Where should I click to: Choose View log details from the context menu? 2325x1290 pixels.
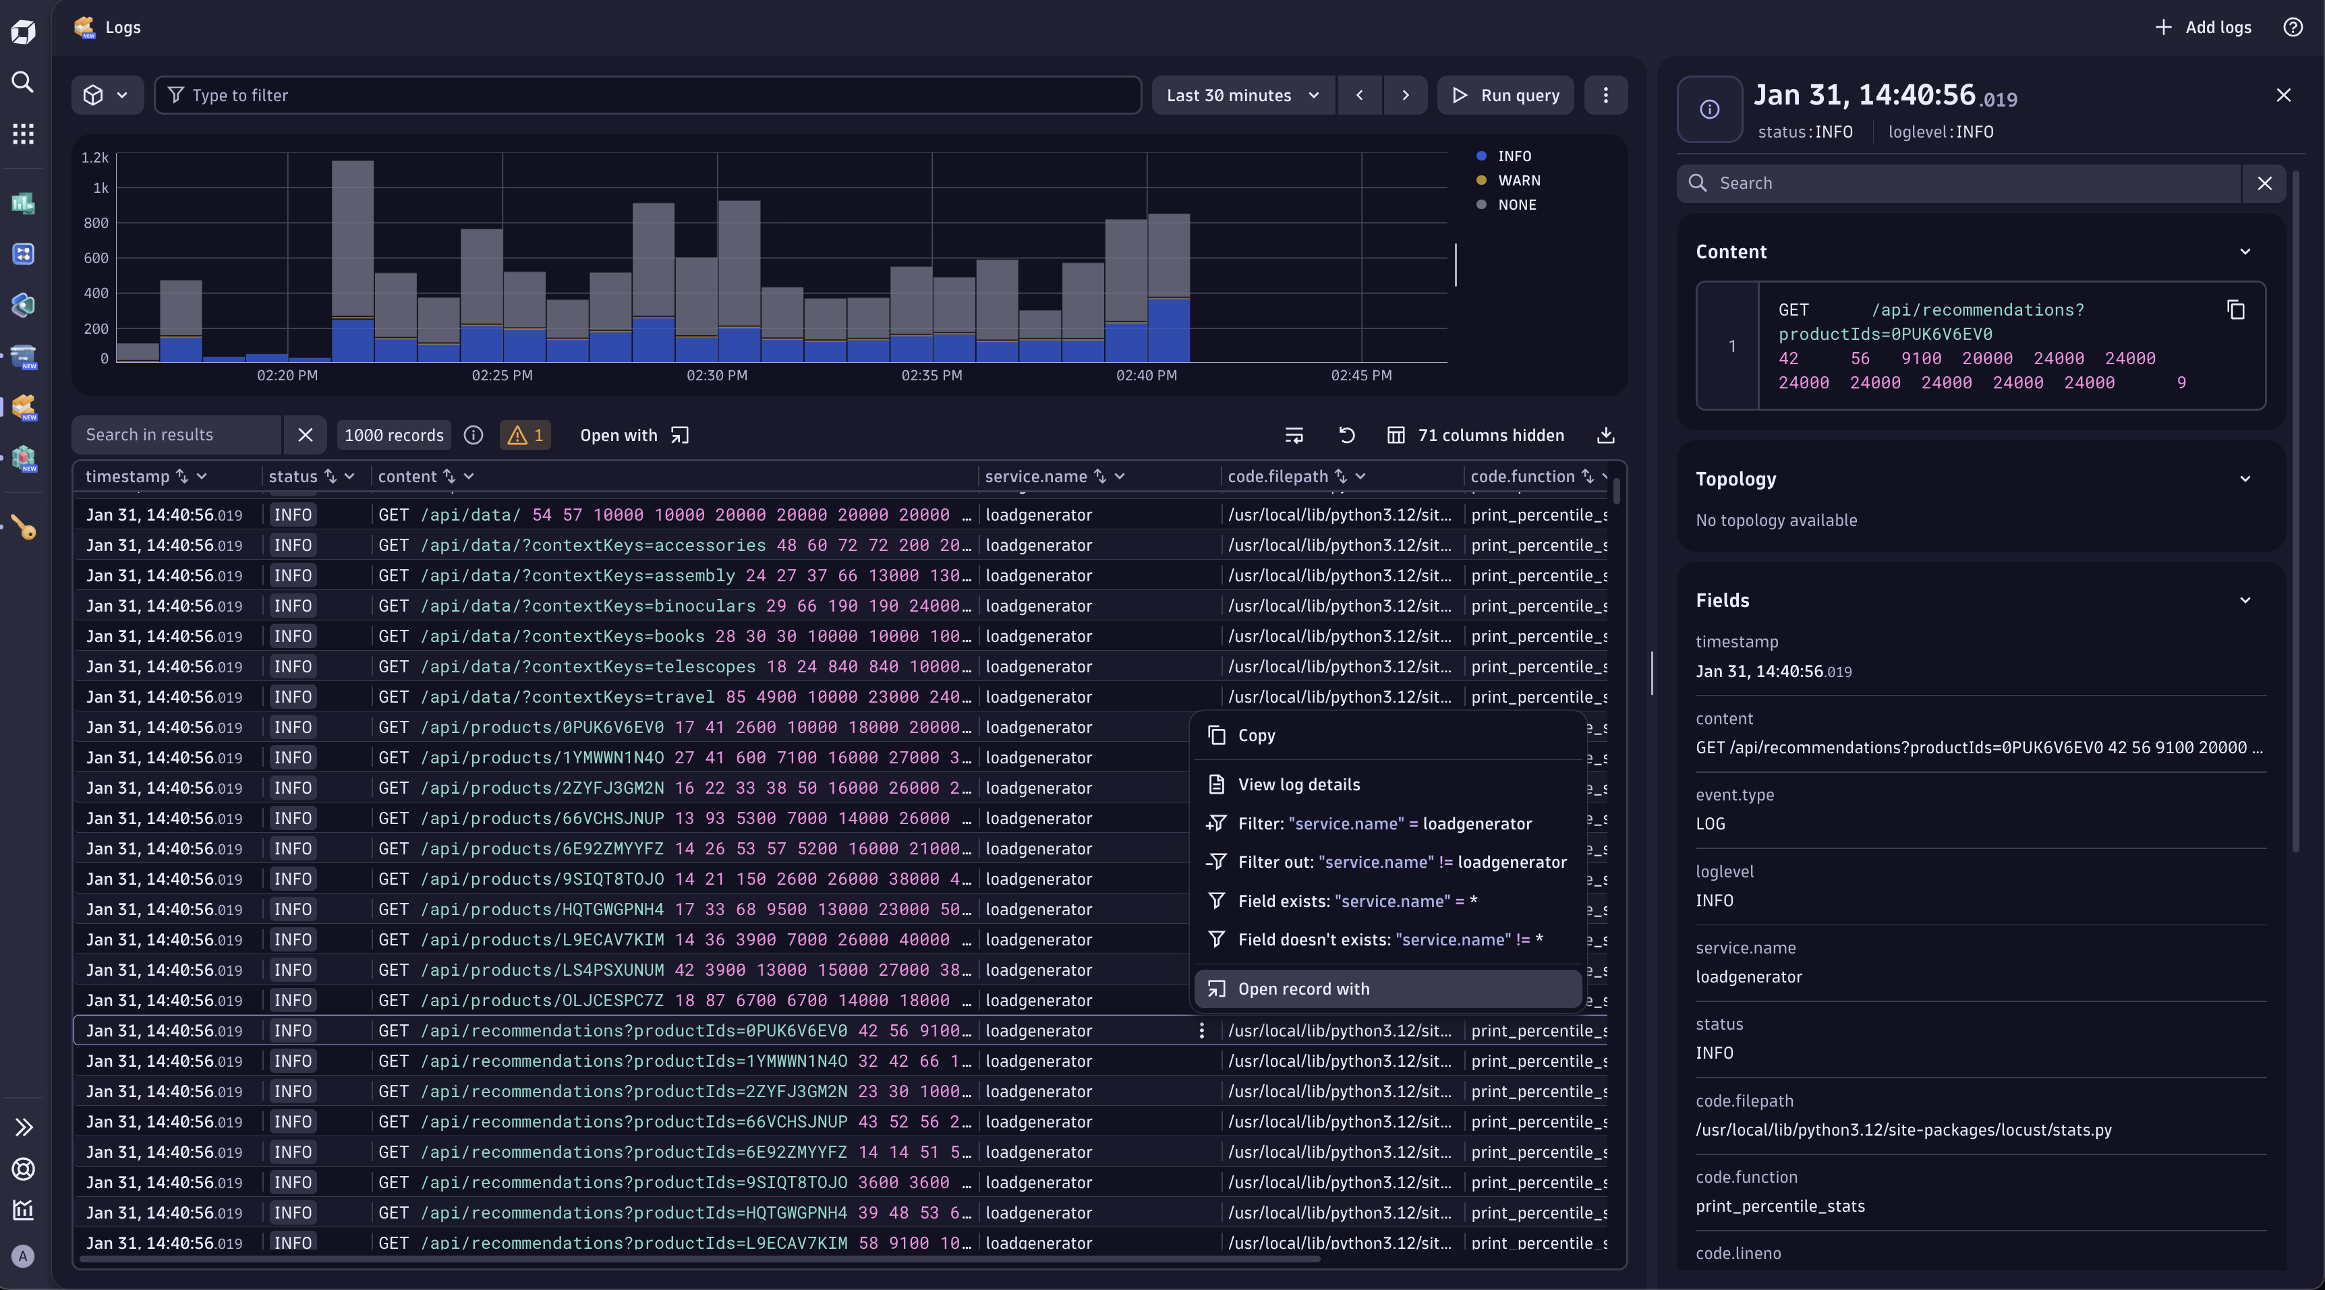[1300, 784]
